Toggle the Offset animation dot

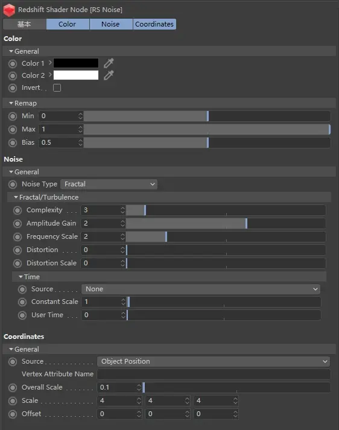13,414
